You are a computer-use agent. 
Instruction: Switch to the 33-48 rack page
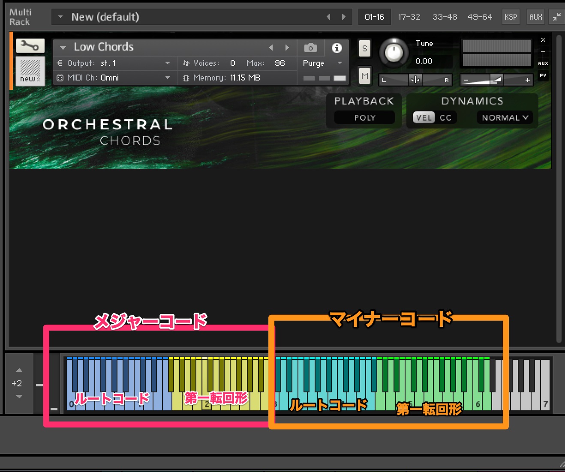pyautogui.click(x=445, y=17)
